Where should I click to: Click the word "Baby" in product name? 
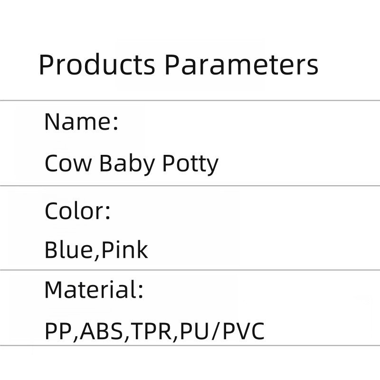coord(127,163)
